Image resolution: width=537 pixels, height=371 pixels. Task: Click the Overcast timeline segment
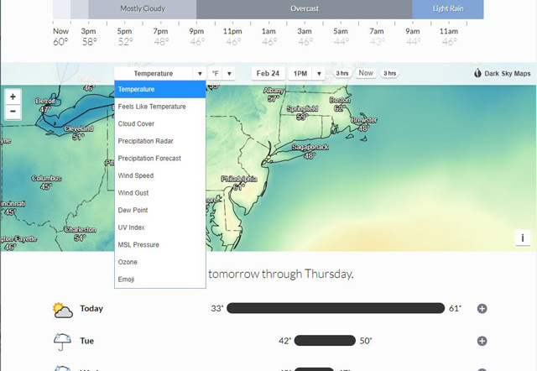click(305, 9)
